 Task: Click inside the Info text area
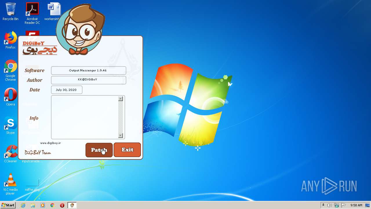tap(85, 117)
